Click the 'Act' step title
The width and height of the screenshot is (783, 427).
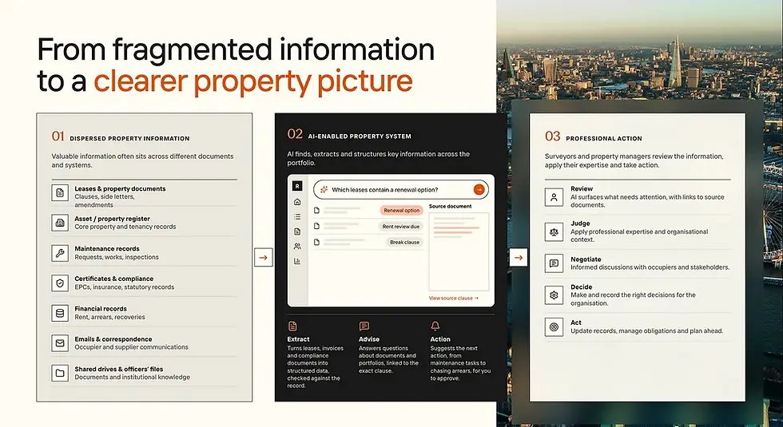[576, 322]
